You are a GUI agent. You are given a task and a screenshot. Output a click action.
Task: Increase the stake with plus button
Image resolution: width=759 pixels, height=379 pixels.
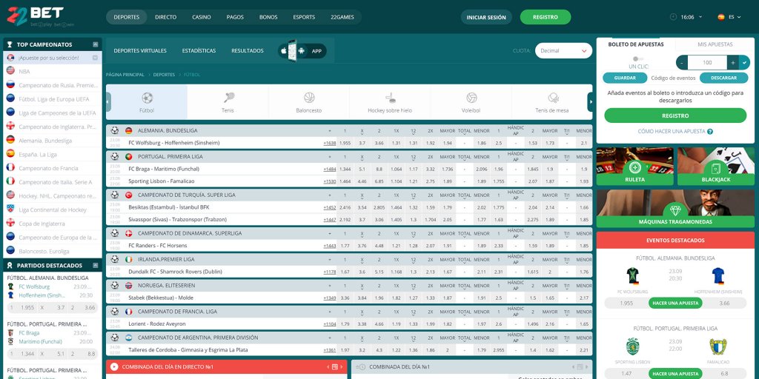click(732, 62)
